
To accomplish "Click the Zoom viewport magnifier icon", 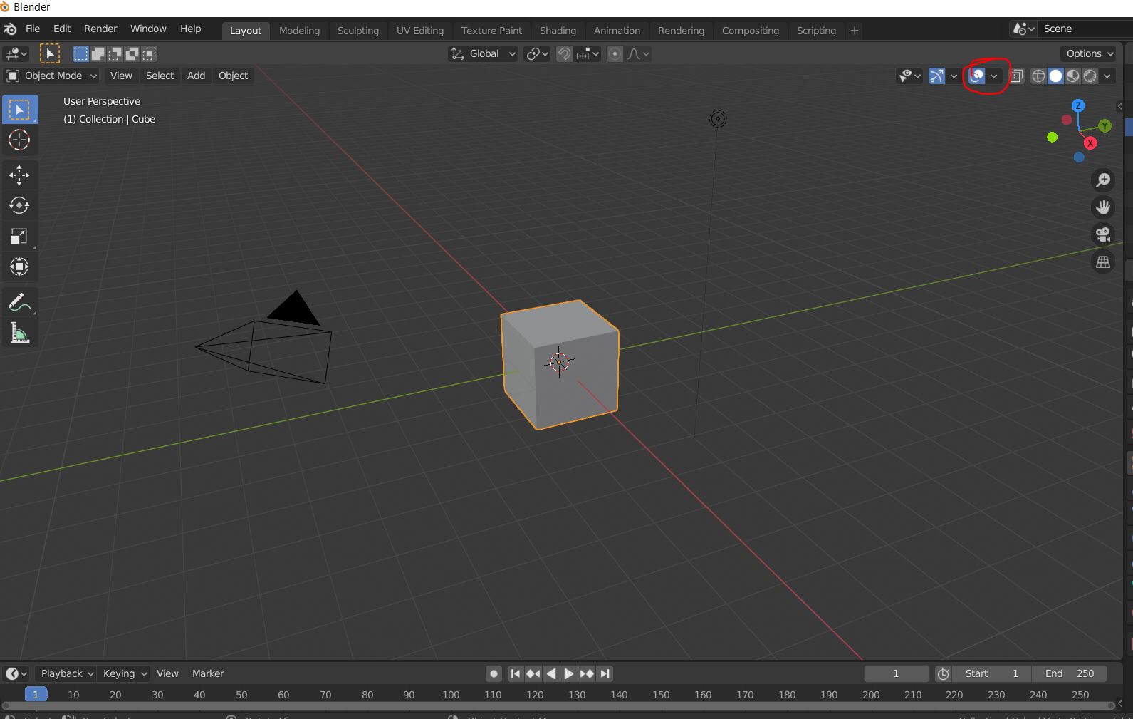I will pyautogui.click(x=1103, y=180).
